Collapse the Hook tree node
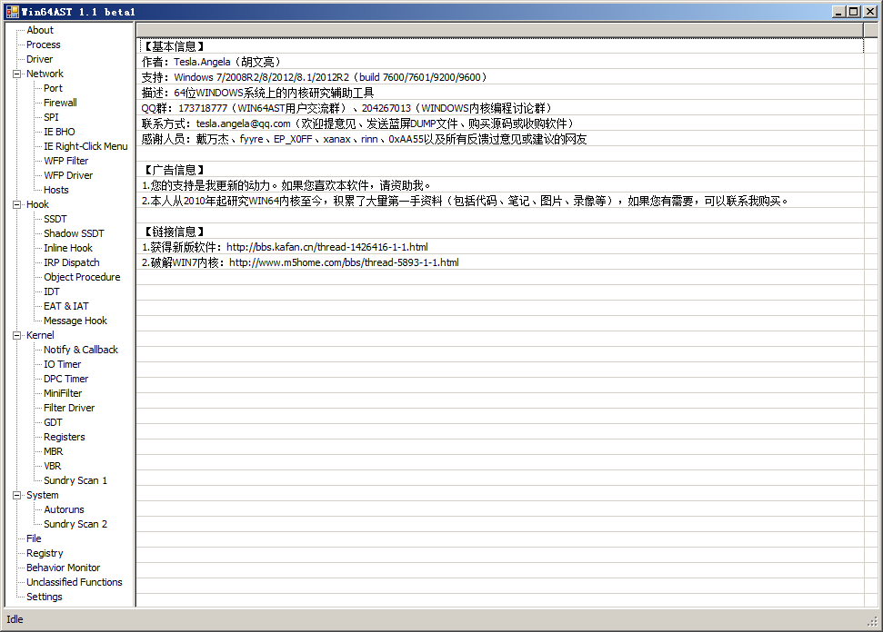The width and height of the screenshot is (883, 632). pos(16,204)
